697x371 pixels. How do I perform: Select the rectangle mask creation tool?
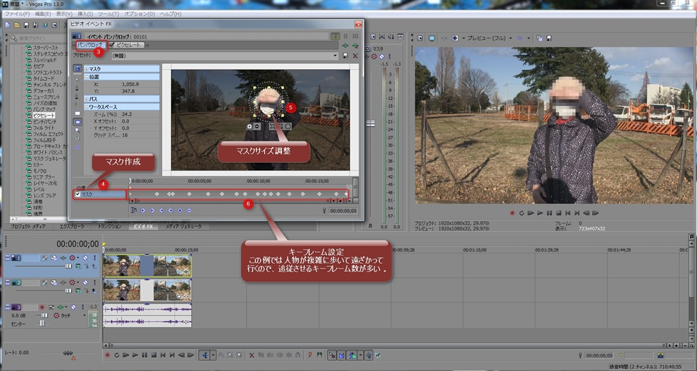pos(78,113)
